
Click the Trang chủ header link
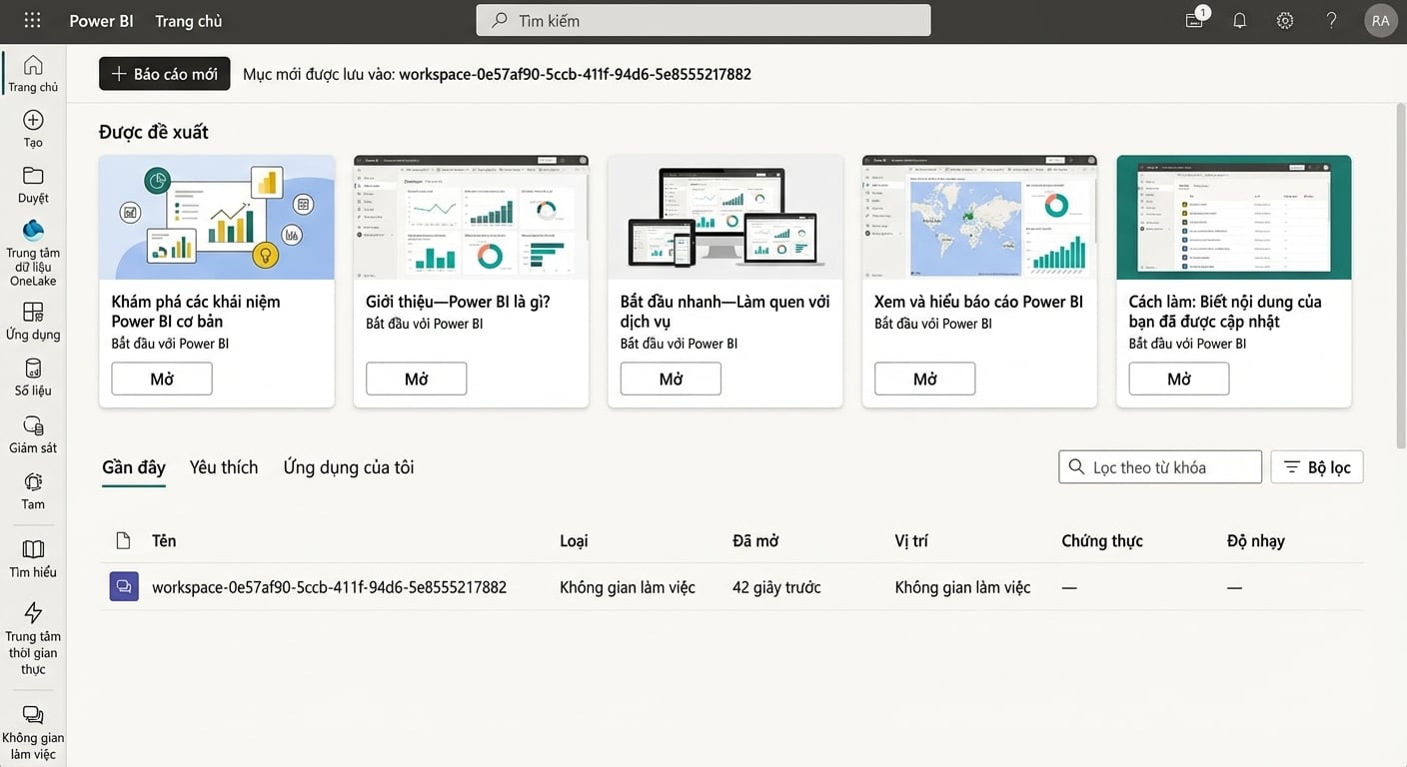189,21
